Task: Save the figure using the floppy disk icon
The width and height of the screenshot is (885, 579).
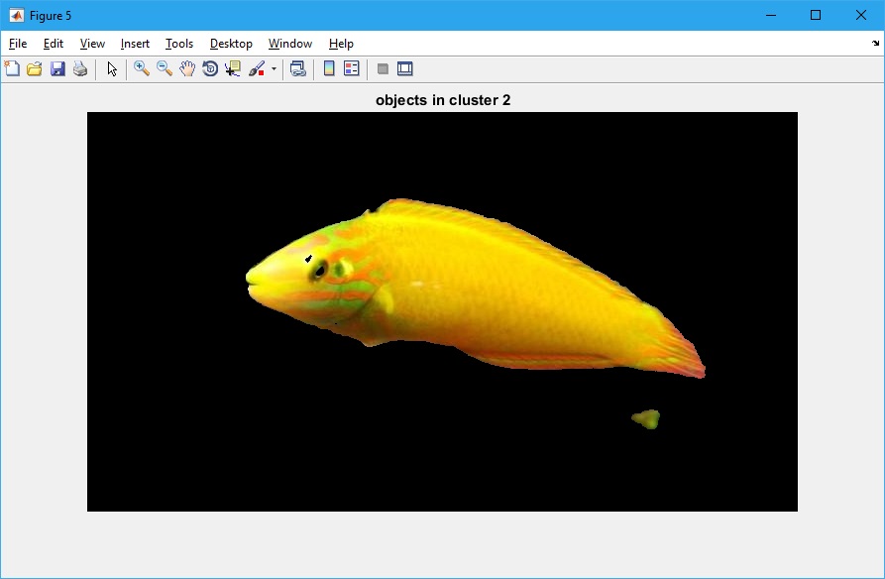Action: (57, 68)
